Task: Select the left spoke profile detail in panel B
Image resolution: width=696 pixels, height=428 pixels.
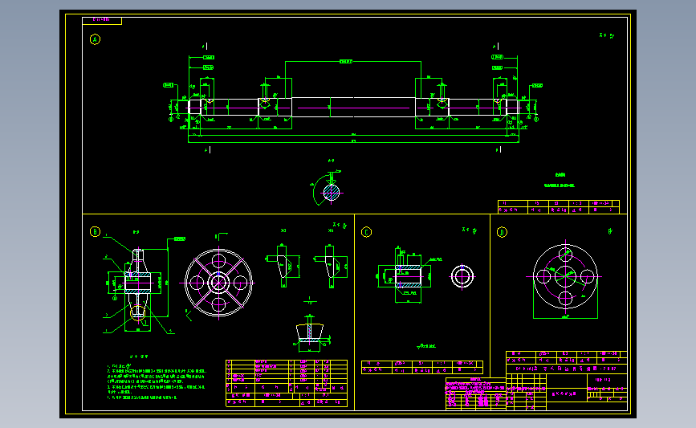Action: pos(283,266)
